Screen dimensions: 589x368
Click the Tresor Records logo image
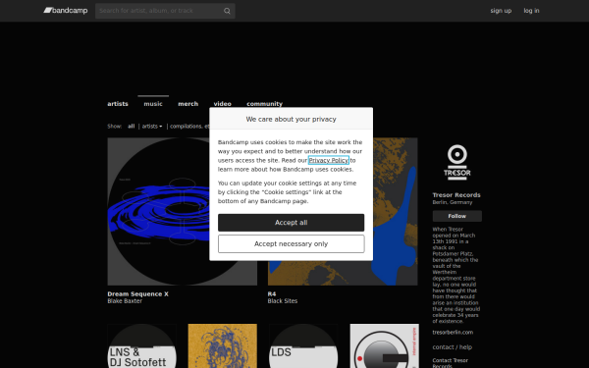456,162
